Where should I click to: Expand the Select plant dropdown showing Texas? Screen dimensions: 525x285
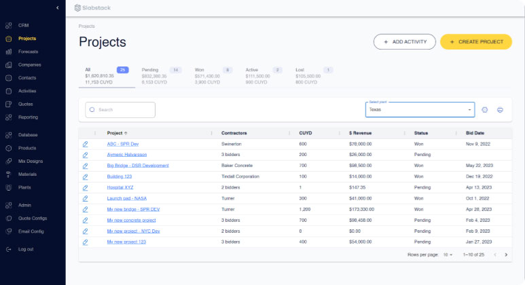click(x=419, y=110)
